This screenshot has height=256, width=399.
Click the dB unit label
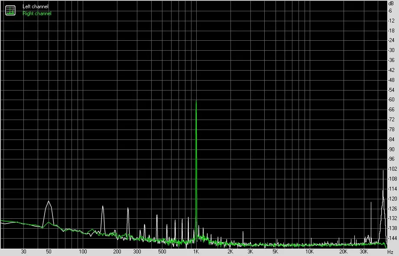pyautogui.click(x=391, y=3)
